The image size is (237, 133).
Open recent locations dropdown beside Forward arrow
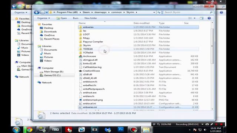47,12
